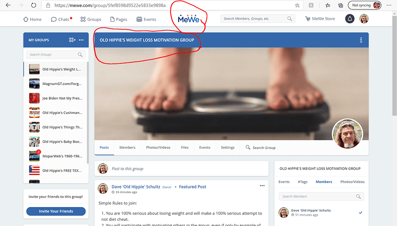Open the browser collections icon
Image resolution: width=397 pixels, height=226 pixels.
click(341, 5)
